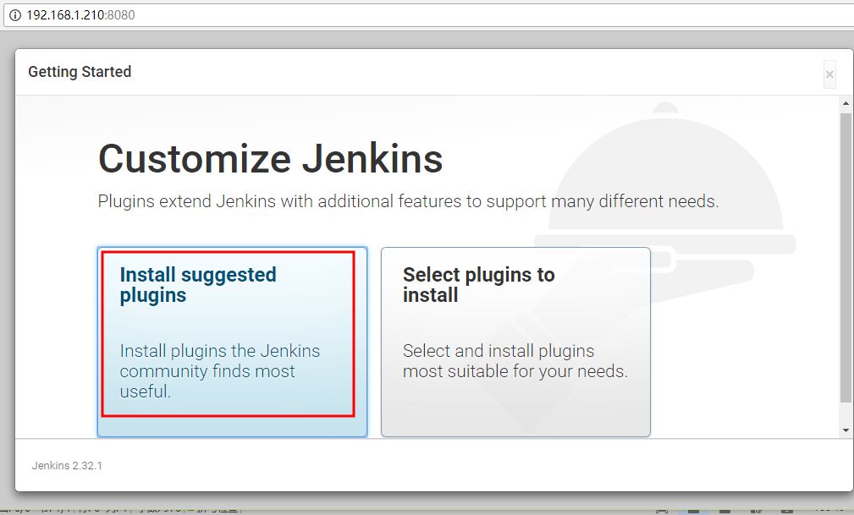Click the scrollbar up arrow
This screenshot has height=515, width=854.
846,103
